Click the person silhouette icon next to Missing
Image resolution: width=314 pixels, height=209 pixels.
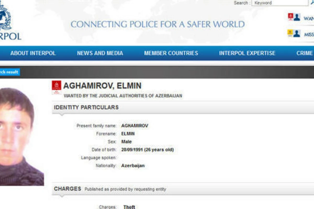click(x=297, y=33)
